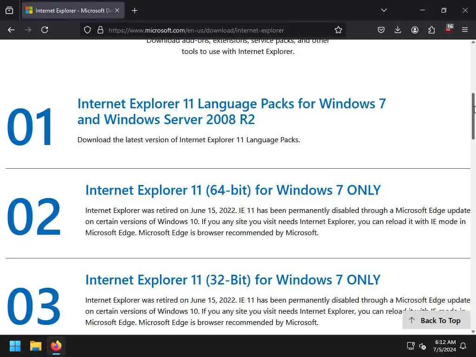Screen dimensions: 476x357
Task: Open the network status tray icon
Action: pos(411,346)
